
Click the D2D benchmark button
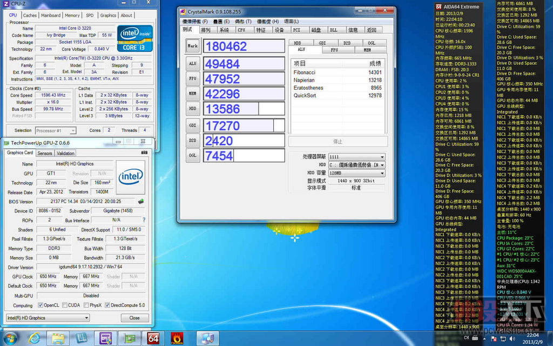pyautogui.click(x=193, y=141)
